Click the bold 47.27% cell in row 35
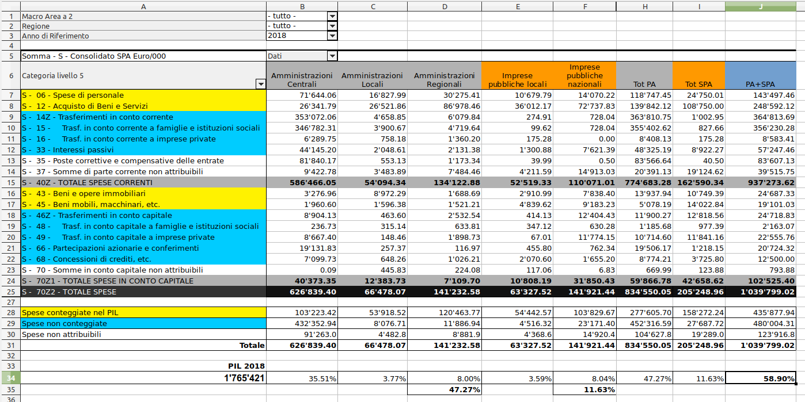Viewport: 805px width, 402px height. (x=444, y=389)
